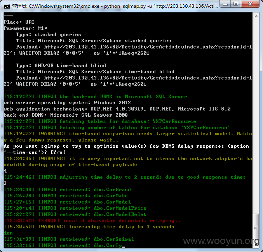Click the window title bar text
263x252 pixels.
115,6
